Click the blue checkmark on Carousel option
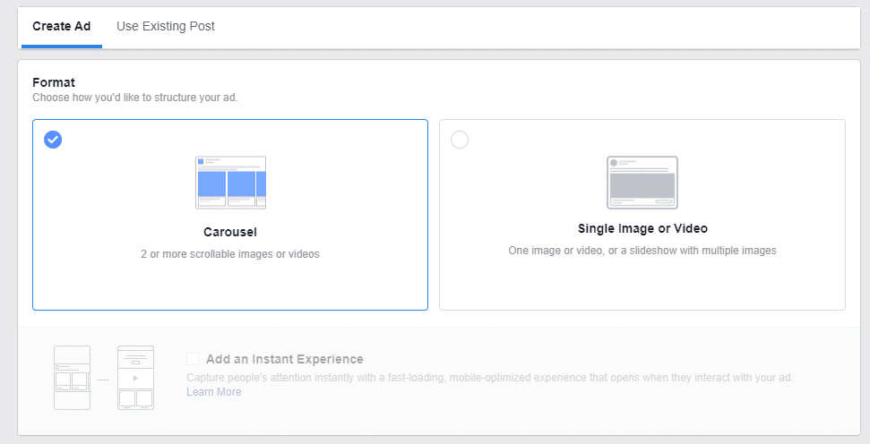 coord(53,140)
